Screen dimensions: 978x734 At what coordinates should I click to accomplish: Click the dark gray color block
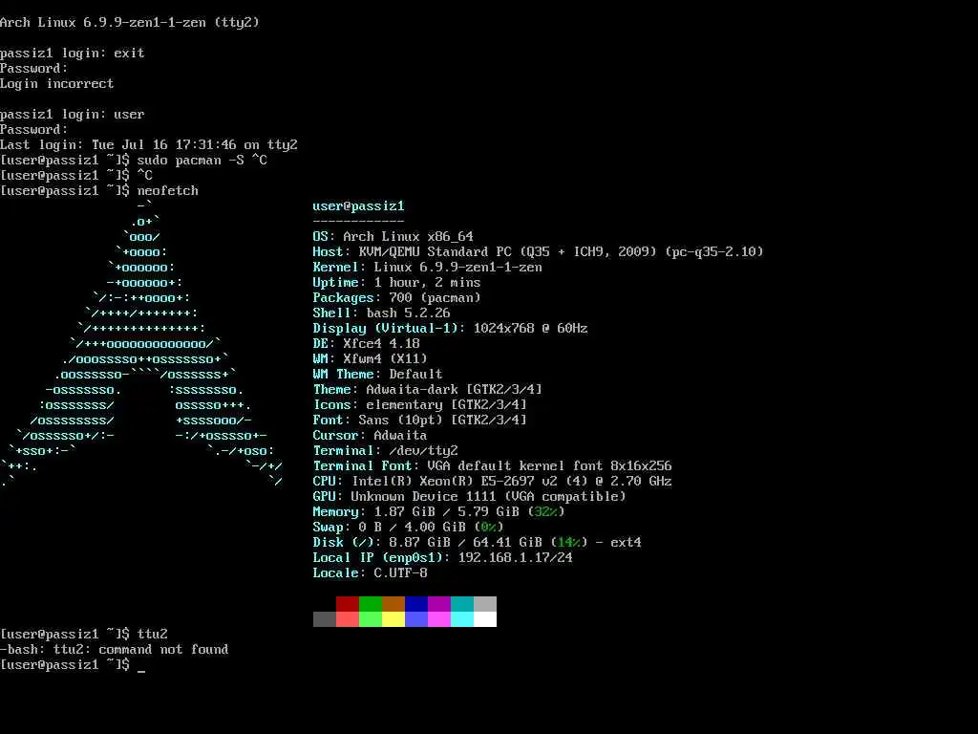[325, 619]
